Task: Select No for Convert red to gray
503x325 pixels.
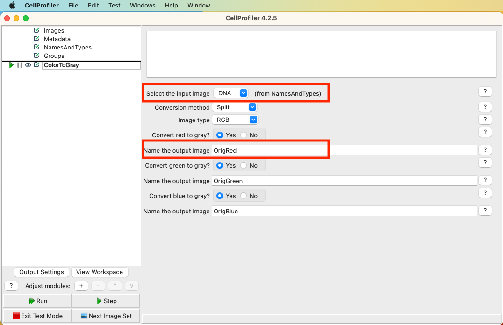Action: click(x=244, y=135)
